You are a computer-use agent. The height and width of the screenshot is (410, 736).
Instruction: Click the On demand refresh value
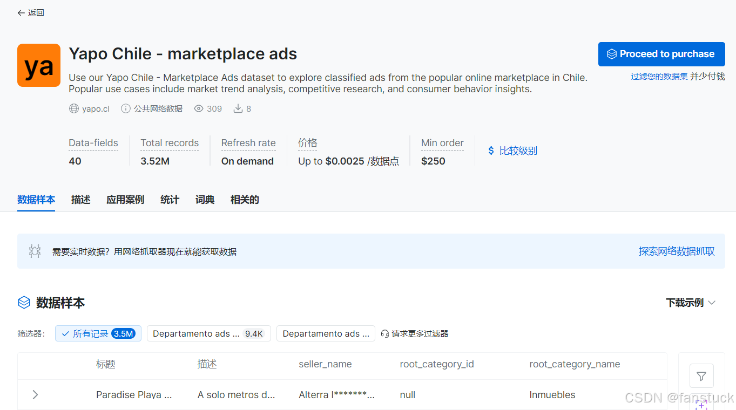(x=247, y=161)
